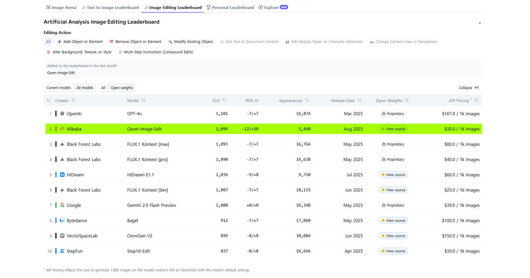Viewport: 530px width, 278px height.
Task: Show Current models only
Action: [59, 88]
